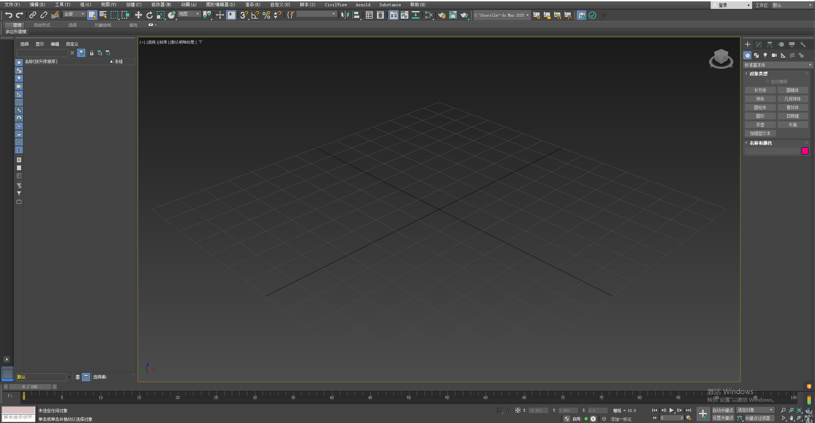The width and height of the screenshot is (815, 423).
Task: Open the 选定对象 key filter dropdown
Action: (x=755, y=410)
